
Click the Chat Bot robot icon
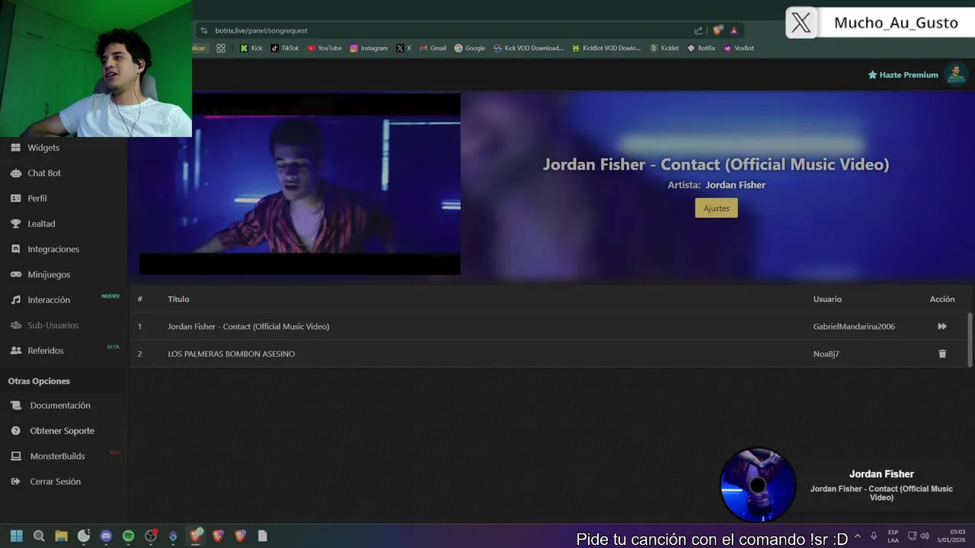(x=15, y=173)
